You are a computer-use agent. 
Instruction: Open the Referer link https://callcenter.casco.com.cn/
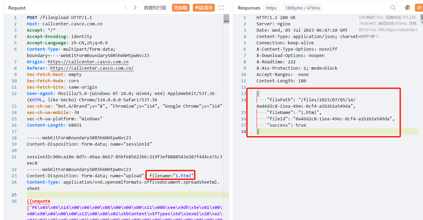92,68
